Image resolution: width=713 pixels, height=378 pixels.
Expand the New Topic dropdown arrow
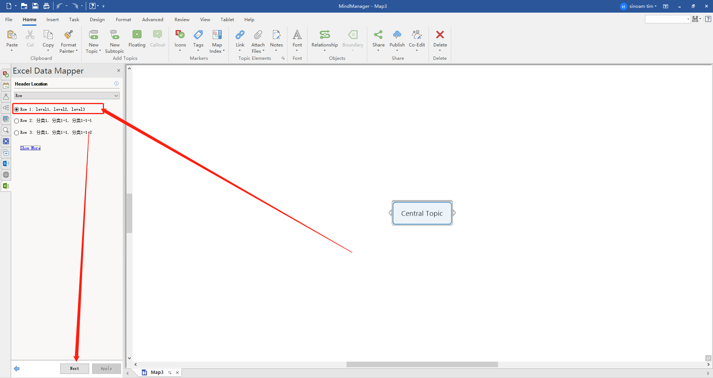pyautogui.click(x=100, y=51)
